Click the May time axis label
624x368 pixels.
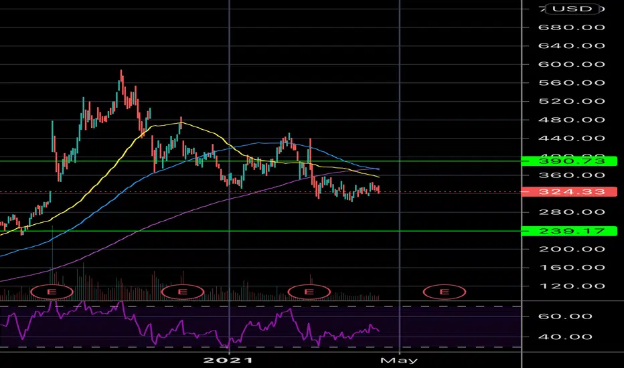coord(399,361)
